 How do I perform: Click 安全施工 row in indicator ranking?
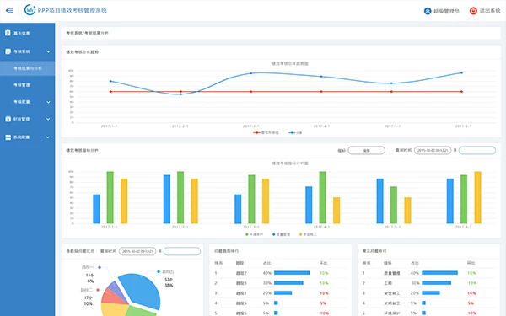428,293
